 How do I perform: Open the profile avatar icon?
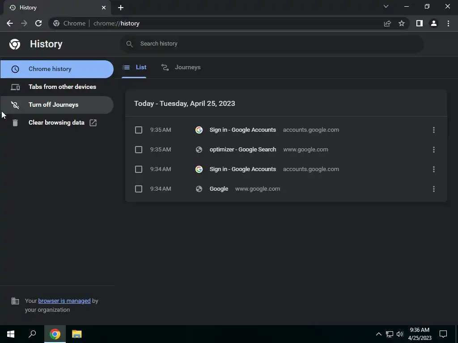434,23
